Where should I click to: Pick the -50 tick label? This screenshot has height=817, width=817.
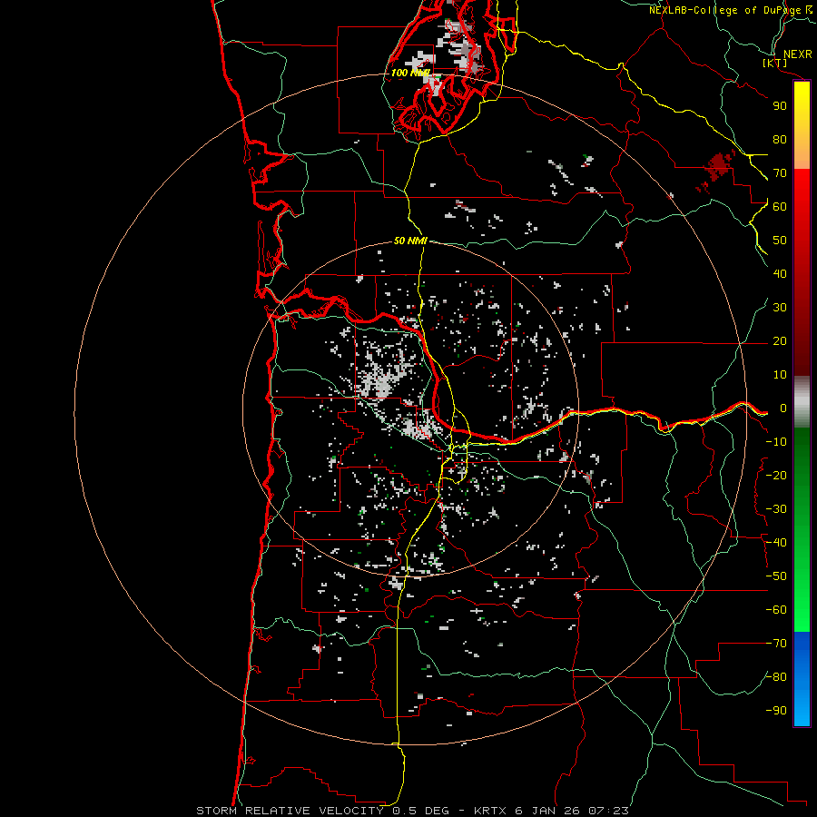click(x=776, y=576)
